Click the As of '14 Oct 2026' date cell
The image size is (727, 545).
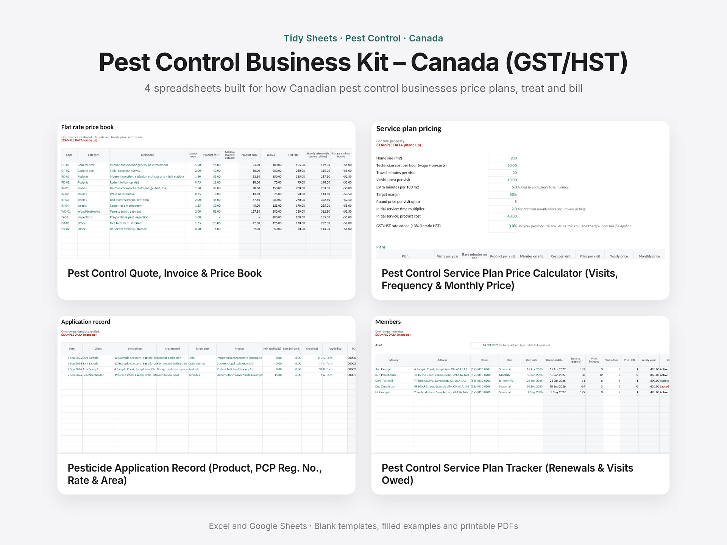tap(485, 345)
